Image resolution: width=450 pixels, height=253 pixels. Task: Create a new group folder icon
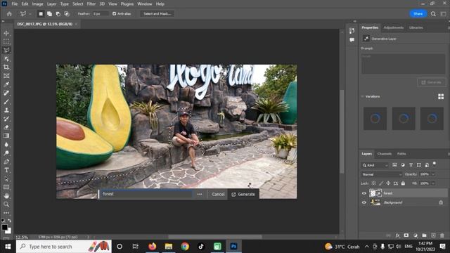click(x=424, y=235)
